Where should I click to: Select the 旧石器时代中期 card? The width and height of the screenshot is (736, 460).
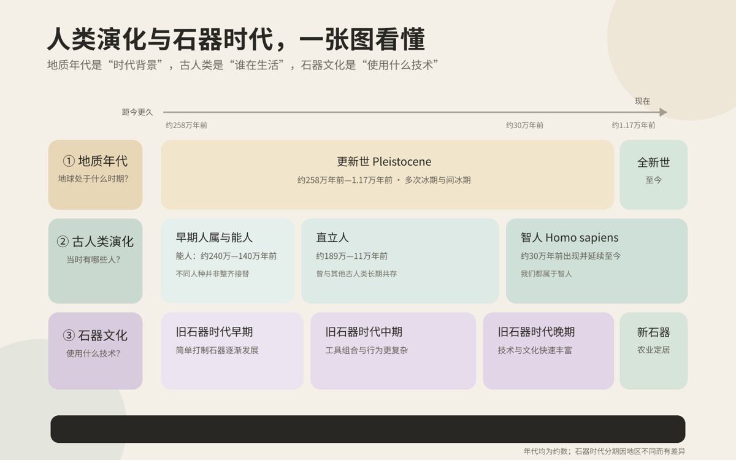click(x=393, y=351)
